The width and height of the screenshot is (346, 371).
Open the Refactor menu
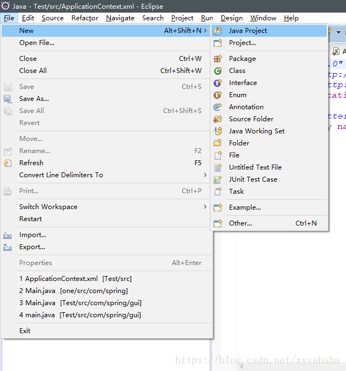tap(85, 18)
